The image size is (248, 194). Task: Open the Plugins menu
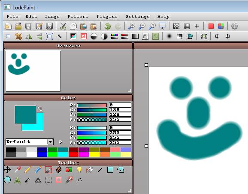click(107, 17)
